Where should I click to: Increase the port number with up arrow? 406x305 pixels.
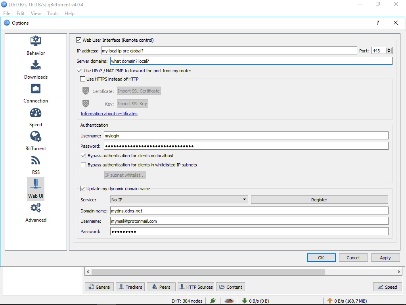pyautogui.click(x=389, y=49)
